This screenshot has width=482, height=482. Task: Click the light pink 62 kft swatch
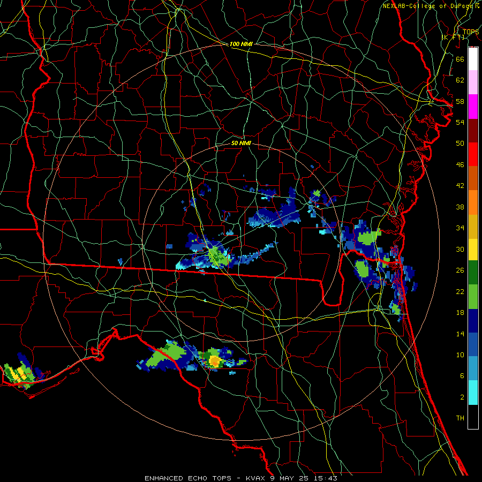(473, 82)
